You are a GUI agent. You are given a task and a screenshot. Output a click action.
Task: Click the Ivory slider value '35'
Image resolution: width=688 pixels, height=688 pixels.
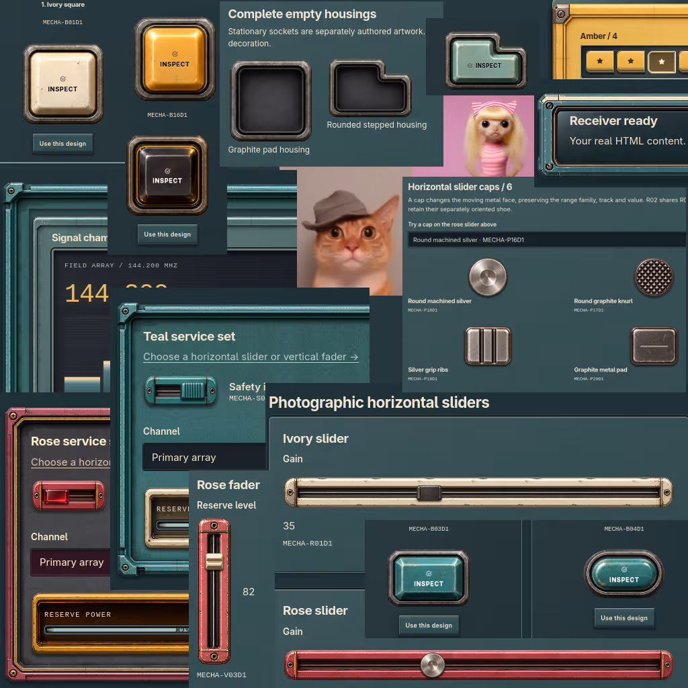pos(289,525)
